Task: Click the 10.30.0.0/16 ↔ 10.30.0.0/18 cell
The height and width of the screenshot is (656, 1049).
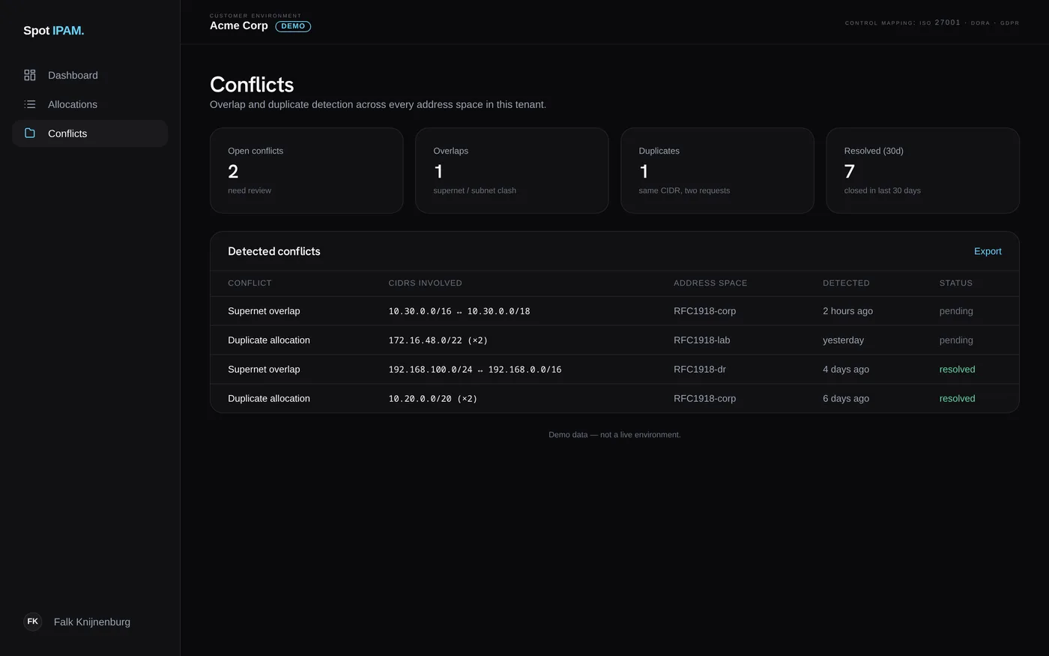Action: coord(459,311)
